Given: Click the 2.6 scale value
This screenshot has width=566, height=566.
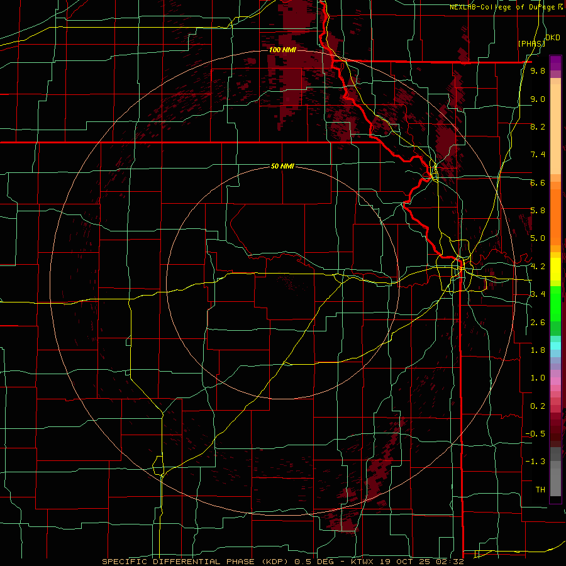Looking at the screenshot, I should click(538, 323).
